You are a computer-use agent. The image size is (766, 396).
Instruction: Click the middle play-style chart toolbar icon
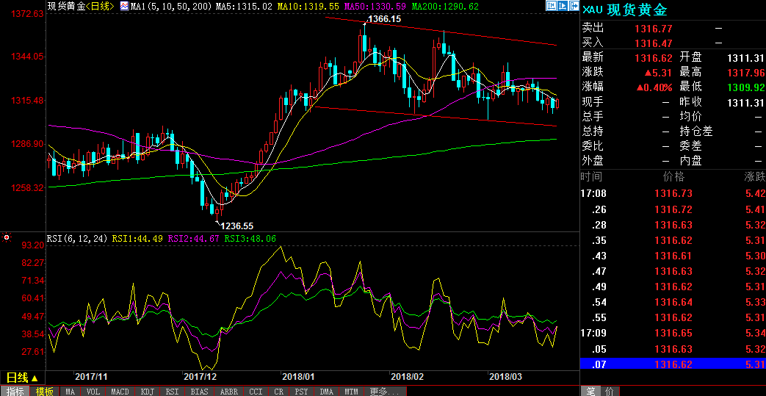pyautogui.click(x=562, y=7)
